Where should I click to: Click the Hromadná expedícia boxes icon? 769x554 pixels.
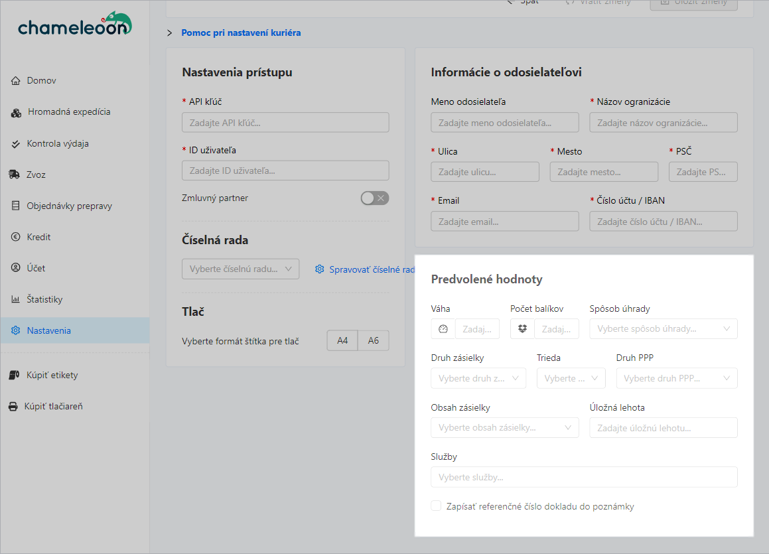tap(17, 113)
